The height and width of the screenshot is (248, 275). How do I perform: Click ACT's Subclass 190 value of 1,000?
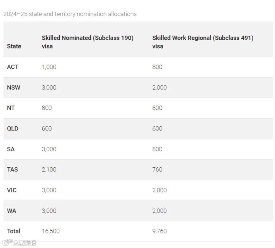tap(49, 67)
